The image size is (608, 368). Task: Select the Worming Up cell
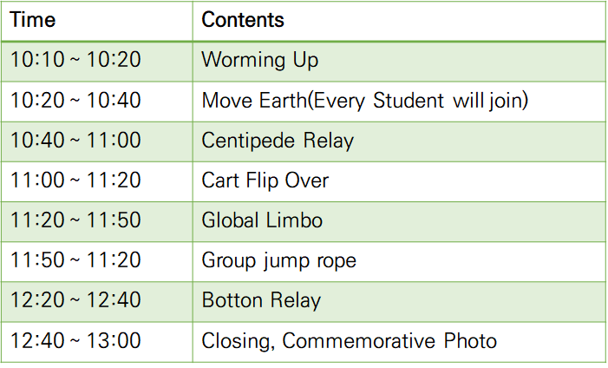click(x=259, y=60)
